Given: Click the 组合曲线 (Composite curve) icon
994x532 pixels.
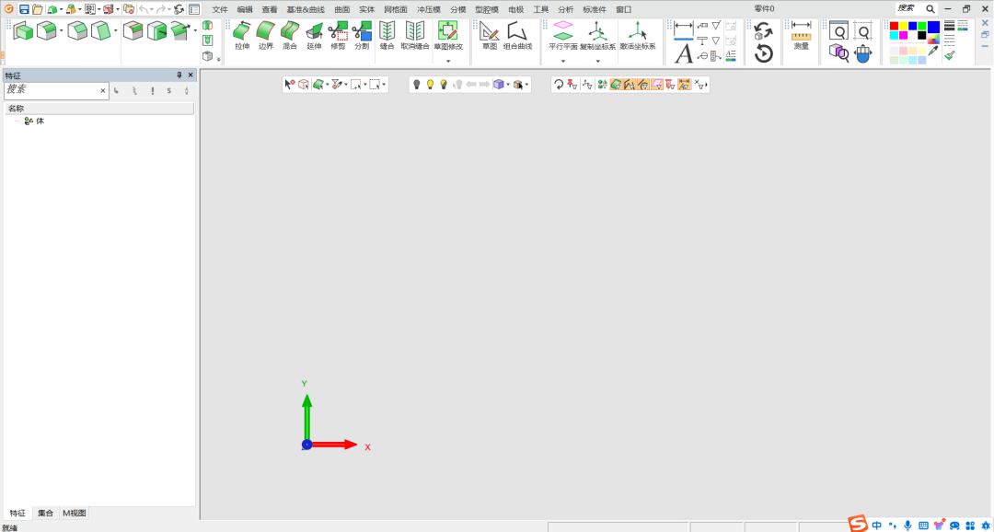Looking at the screenshot, I should [517, 35].
